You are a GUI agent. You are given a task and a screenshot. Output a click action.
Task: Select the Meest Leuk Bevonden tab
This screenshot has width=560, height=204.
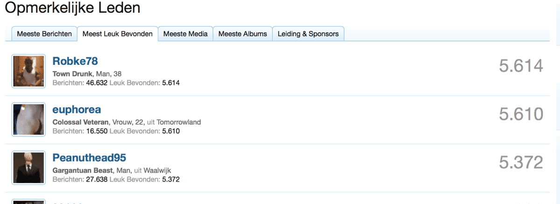point(118,34)
